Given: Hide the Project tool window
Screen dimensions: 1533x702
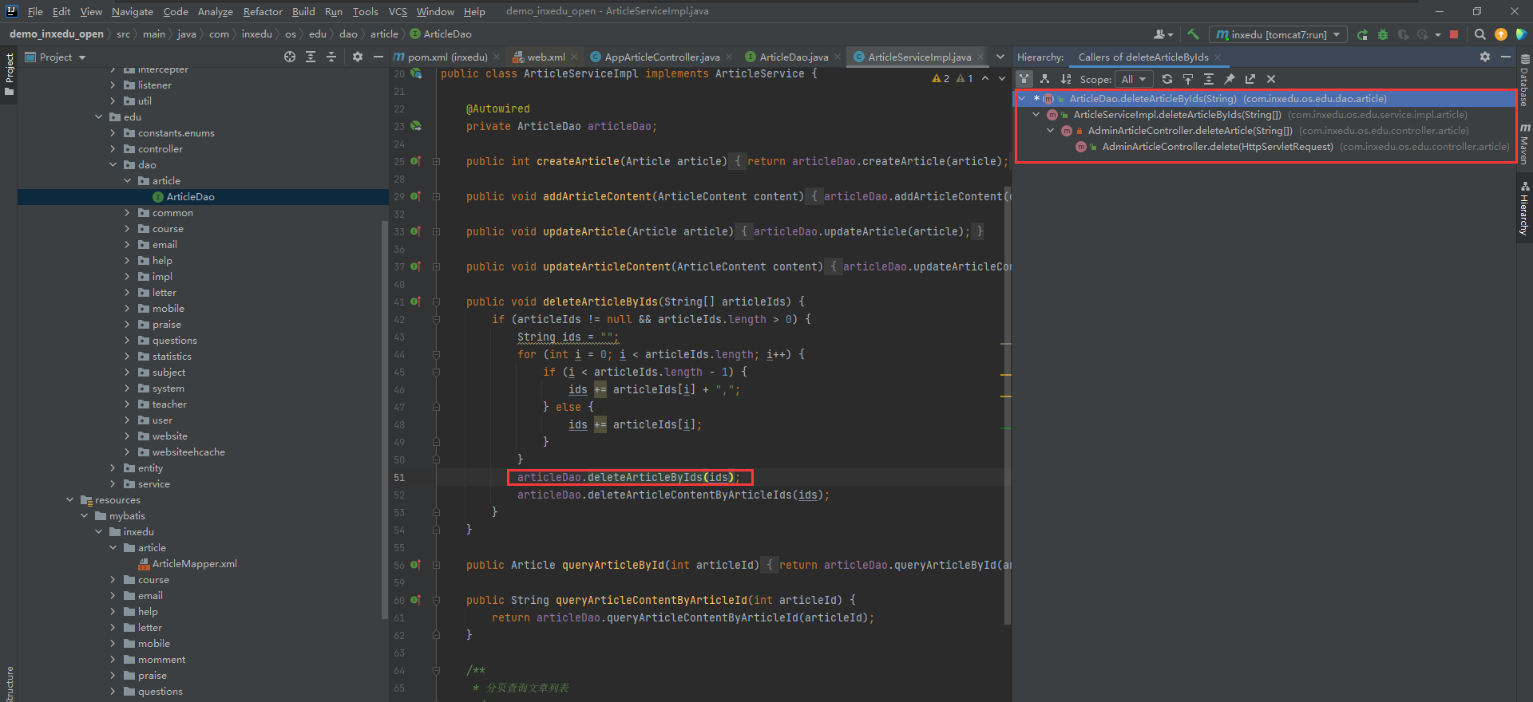Looking at the screenshot, I should click(378, 57).
